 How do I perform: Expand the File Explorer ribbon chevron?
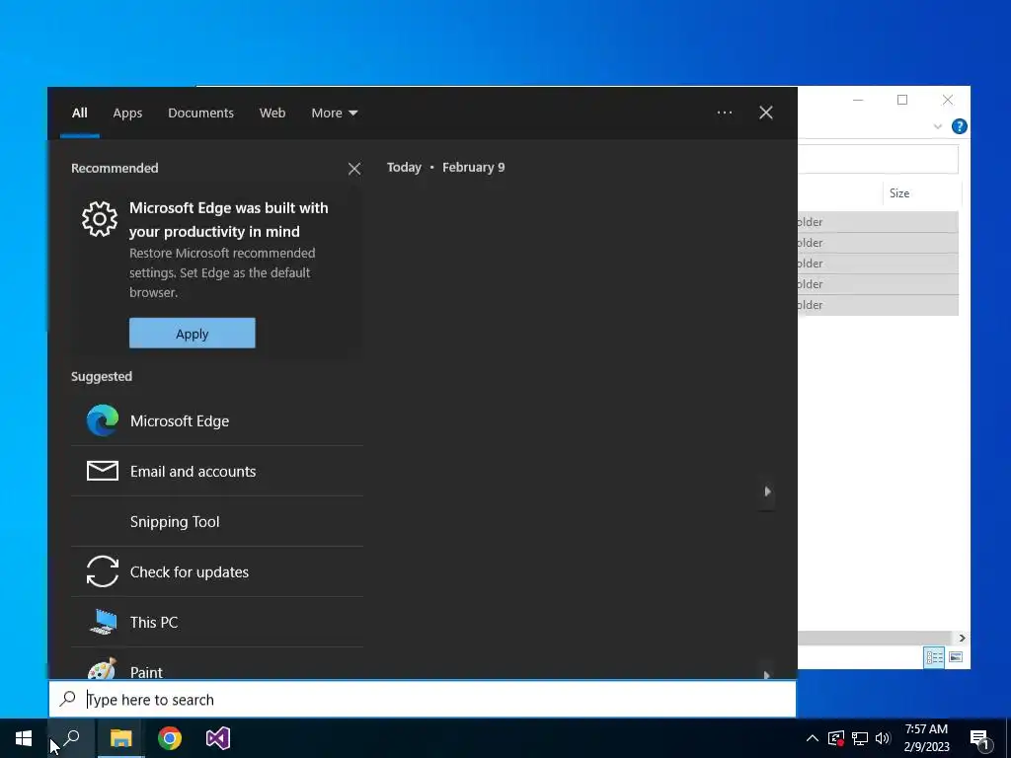click(938, 126)
